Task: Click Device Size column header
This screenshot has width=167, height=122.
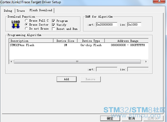Action: coord(65,41)
